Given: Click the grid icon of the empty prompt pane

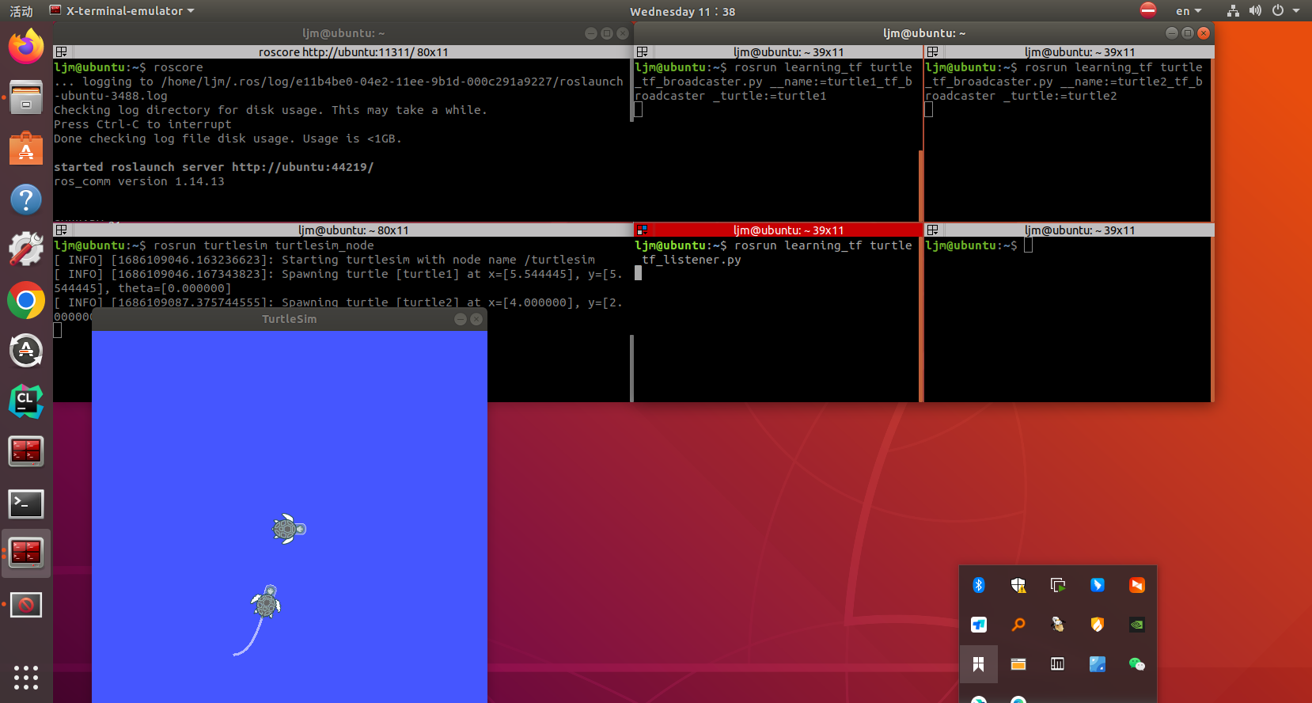Looking at the screenshot, I should 933,230.
